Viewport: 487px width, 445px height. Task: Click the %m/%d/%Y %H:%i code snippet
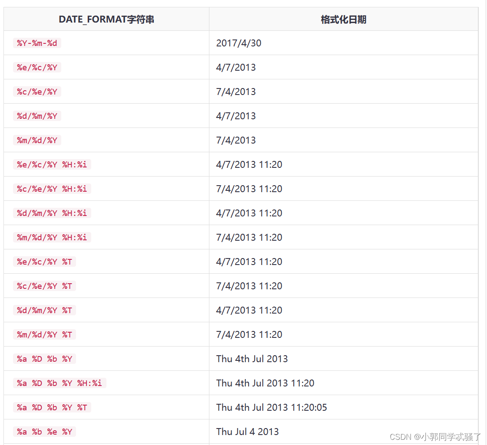52,237
